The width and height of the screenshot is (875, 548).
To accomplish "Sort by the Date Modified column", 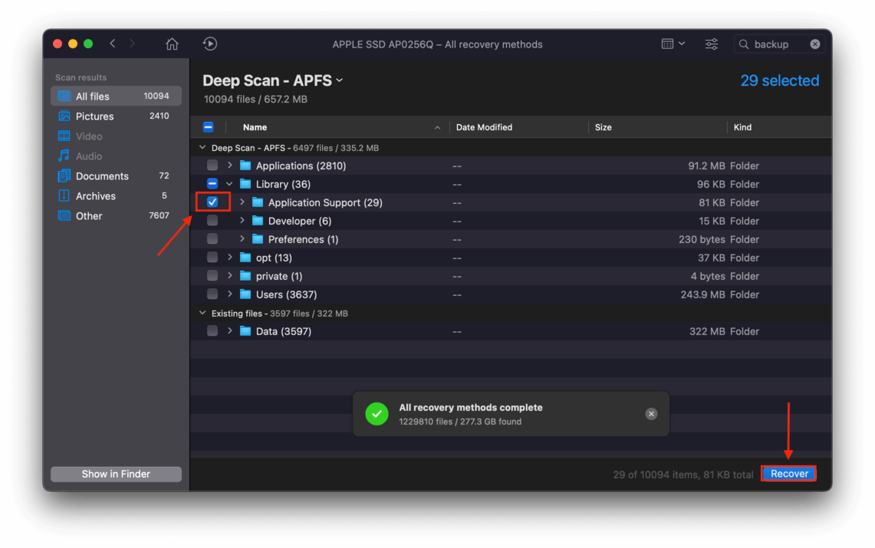I will 484,127.
